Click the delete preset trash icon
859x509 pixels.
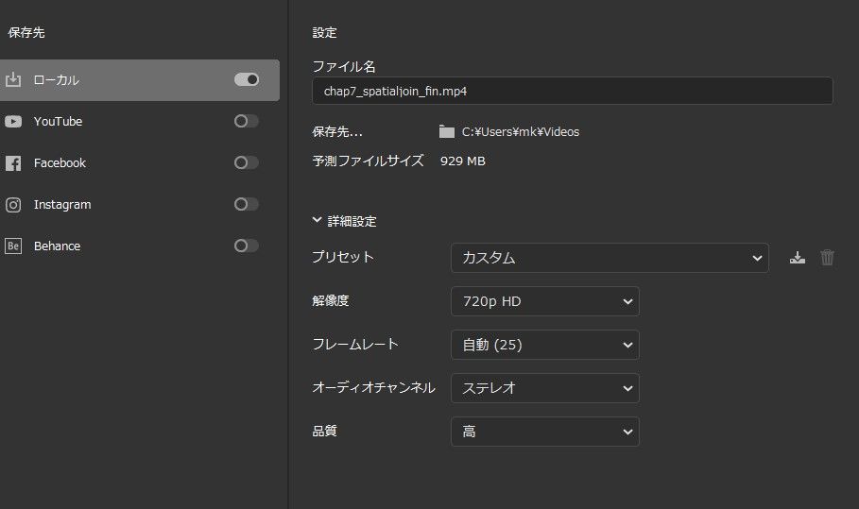pos(828,258)
